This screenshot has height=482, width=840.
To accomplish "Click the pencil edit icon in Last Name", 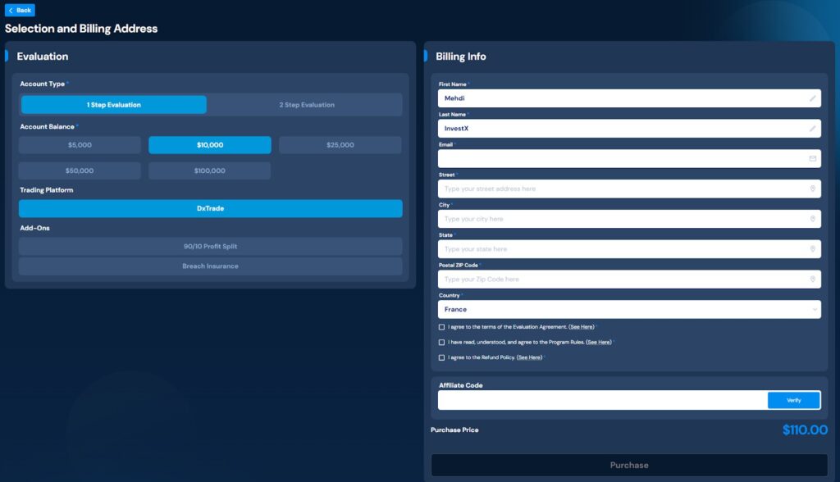I will (x=812, y=129).
